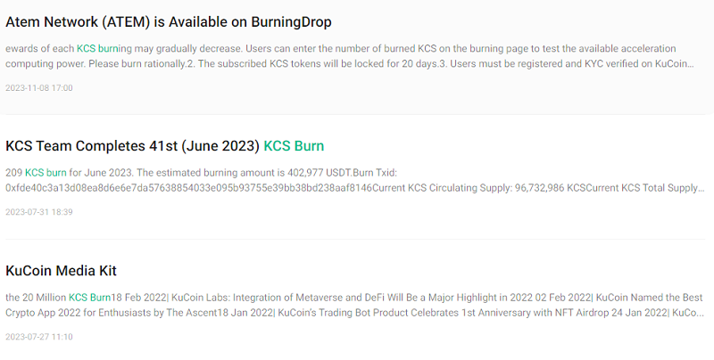Click green 'KCS Burn' in Media Kit snippet
Viewport: 714px width, 360px height.
point(89,297)
